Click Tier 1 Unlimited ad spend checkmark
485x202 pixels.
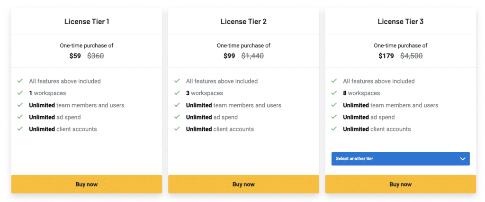tap(20, 117)
